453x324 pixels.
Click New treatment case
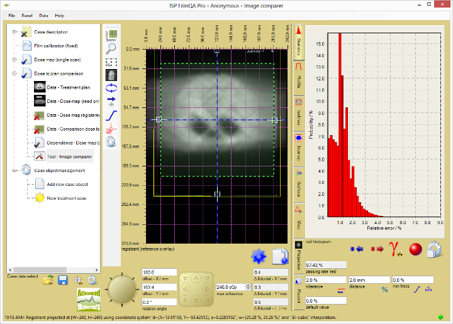coord(67,198)
